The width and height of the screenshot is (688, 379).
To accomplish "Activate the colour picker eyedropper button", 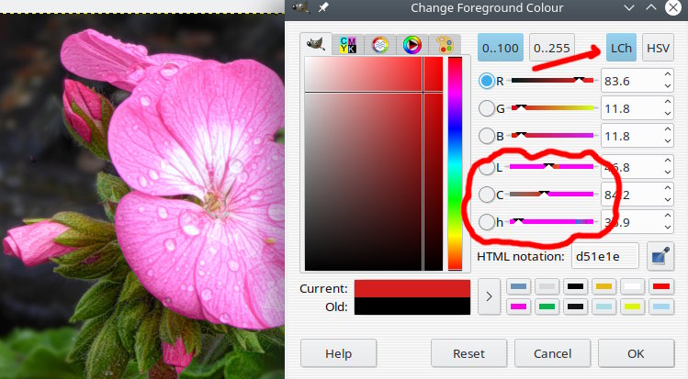I will coord(660,256).
